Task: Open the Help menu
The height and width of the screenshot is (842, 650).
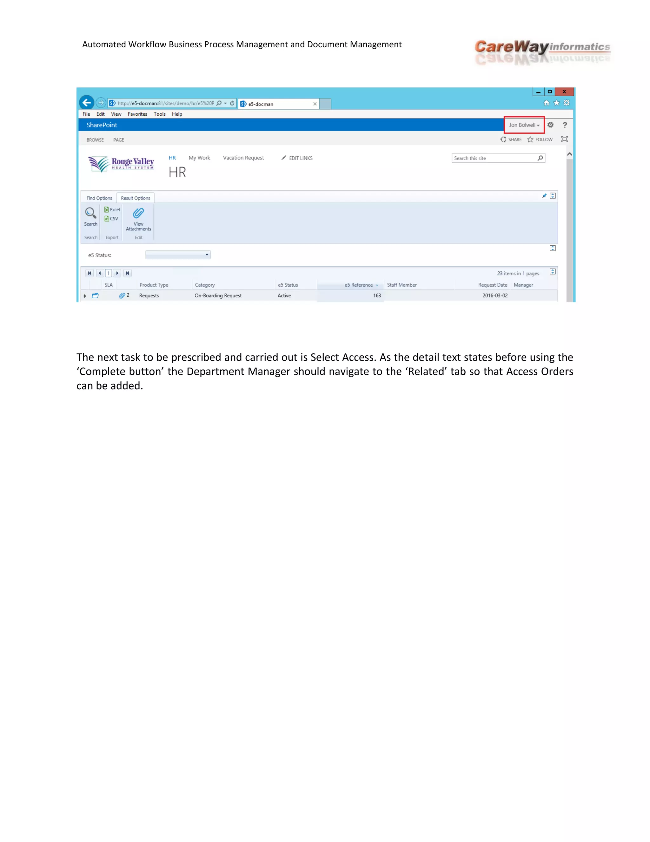Action: pyautogui.click(x=177, y=114)
